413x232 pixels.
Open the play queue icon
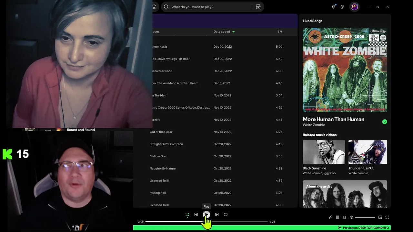pos(337,217)
